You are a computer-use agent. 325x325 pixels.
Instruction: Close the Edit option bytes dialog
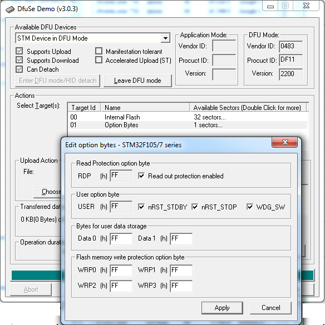[285, 142]
